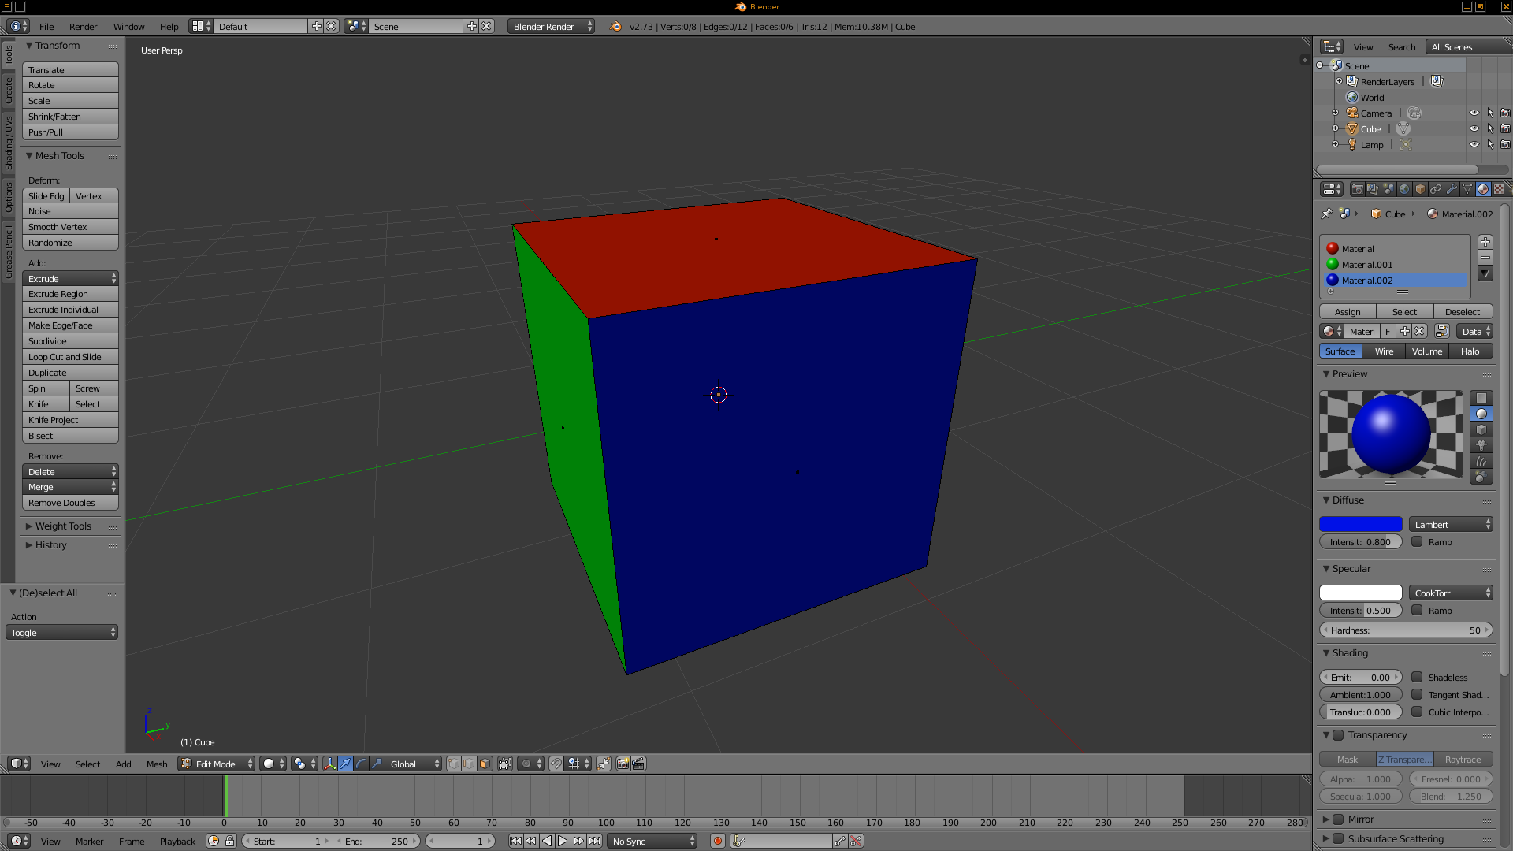Set preview to monkey shape
The height and width of the screenshot is (851, 1513).
[1481, 445]
